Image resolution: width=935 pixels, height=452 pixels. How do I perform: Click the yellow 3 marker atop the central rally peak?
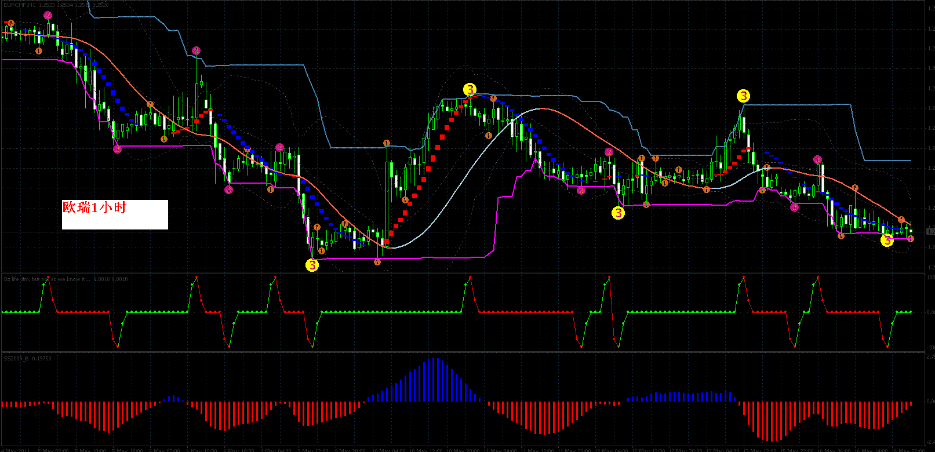[470, 89]
